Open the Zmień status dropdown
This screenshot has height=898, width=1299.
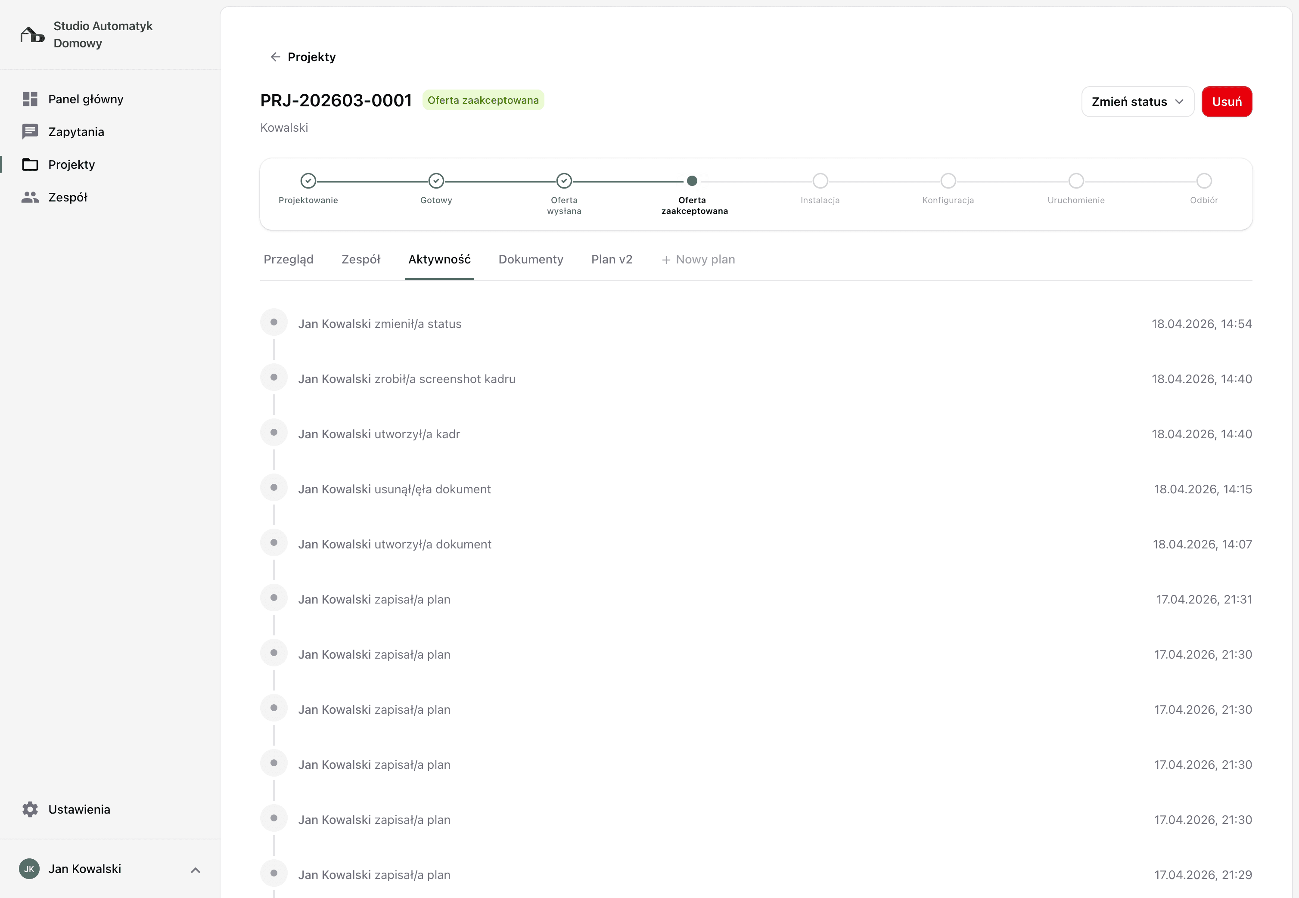pyautogui.click(x=1137, y=101)
